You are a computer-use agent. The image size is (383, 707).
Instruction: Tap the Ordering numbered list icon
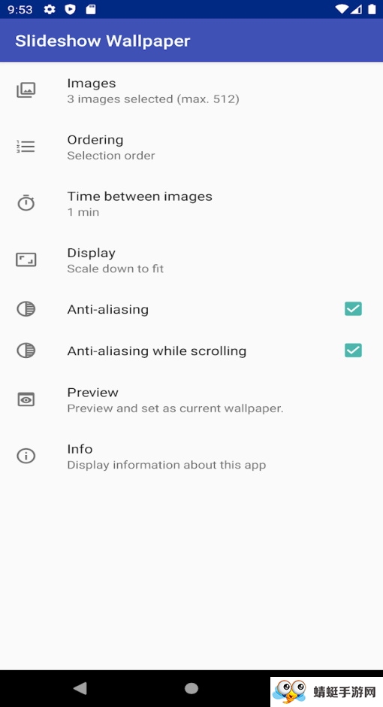26,147
